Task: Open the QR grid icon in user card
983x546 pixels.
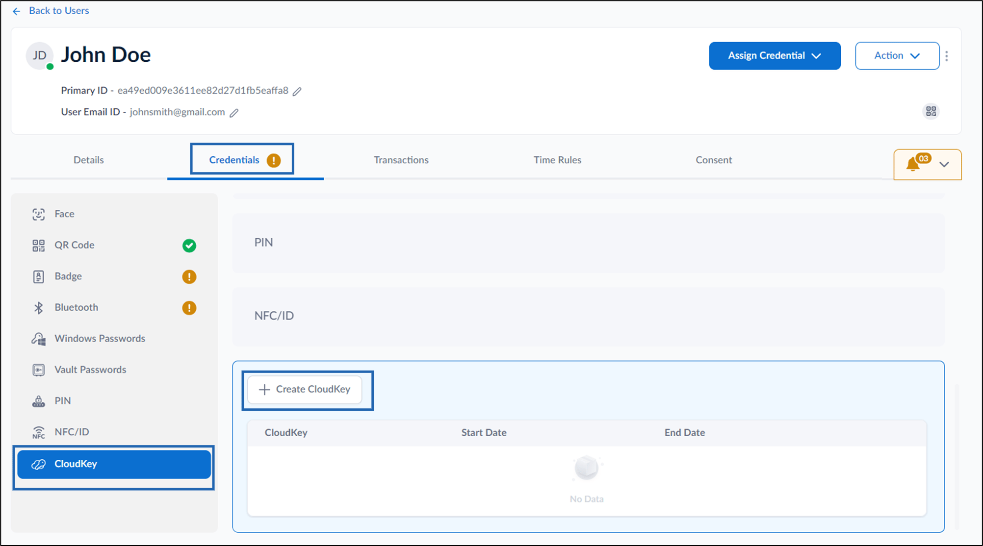Action: coord(931,111)
